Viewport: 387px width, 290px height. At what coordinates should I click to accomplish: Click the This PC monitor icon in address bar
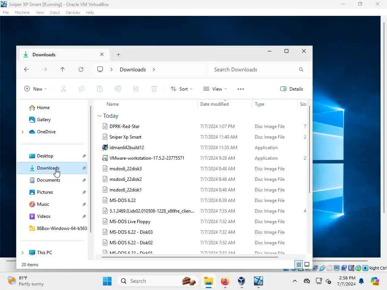100,69
